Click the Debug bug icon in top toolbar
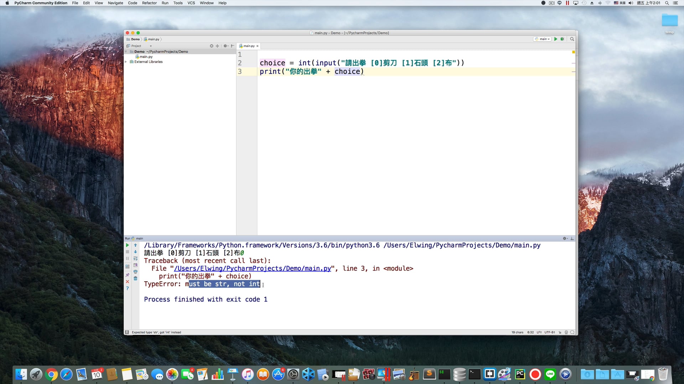Image resolution: width=684 pixels, height=384 pixels. 562,39
